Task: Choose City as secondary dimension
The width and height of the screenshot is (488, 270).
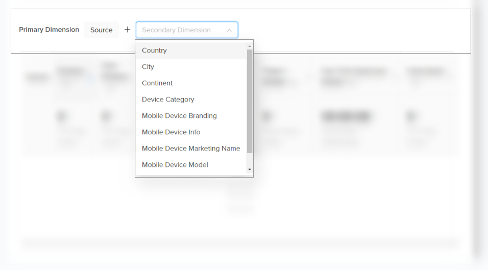Action: 148,67
